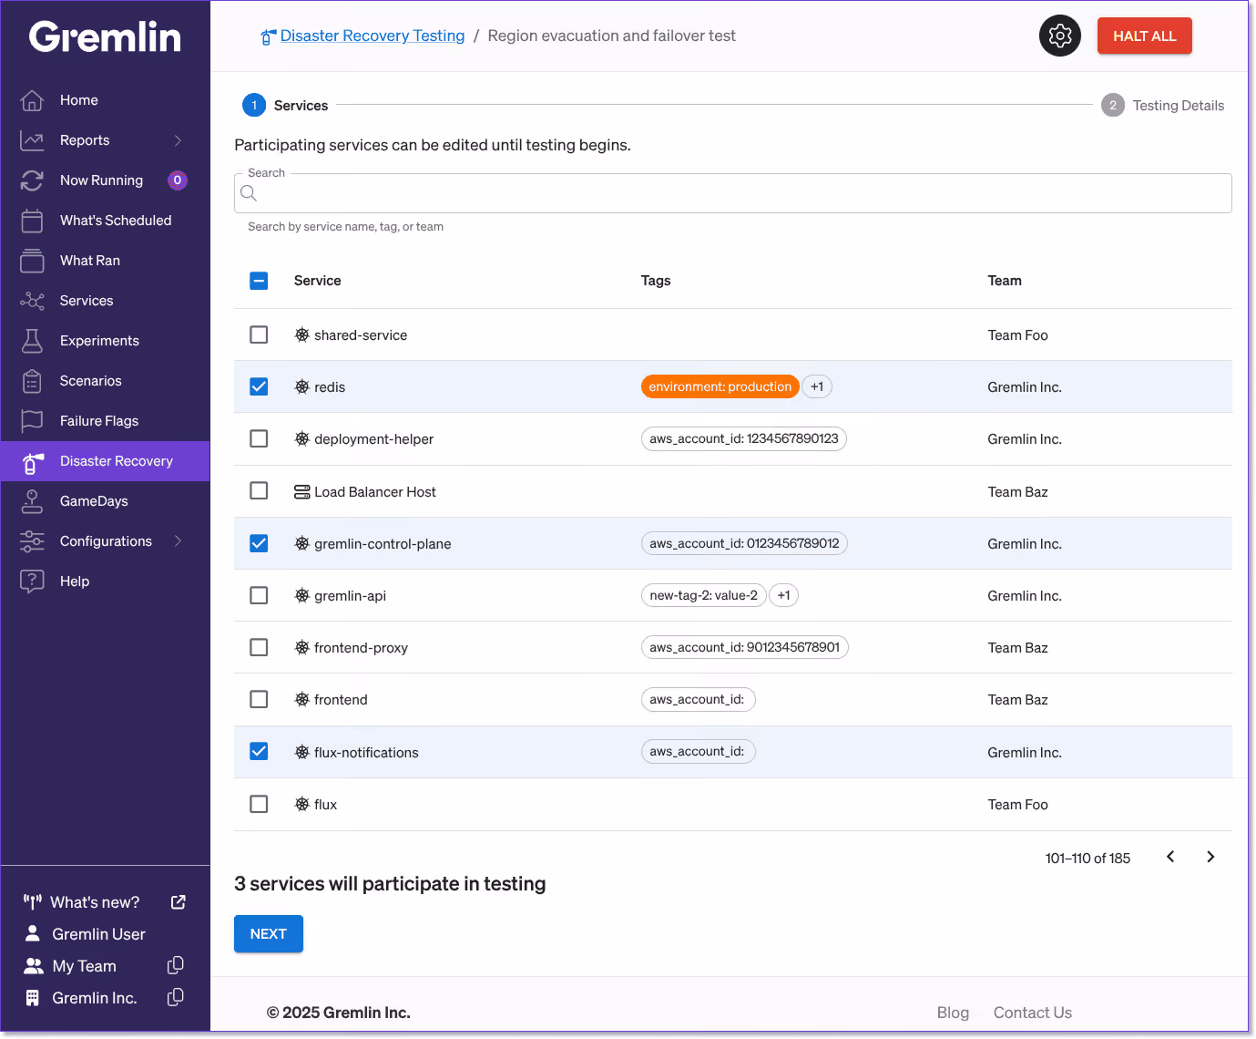Expand the +1 tags on gremlin-api
1256x1039 pixels.
[783, 595]
